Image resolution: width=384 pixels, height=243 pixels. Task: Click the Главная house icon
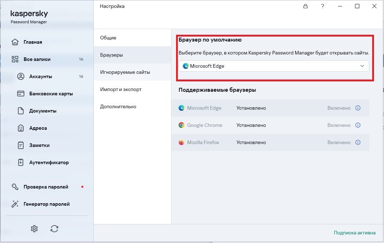[x=15, y=42]
